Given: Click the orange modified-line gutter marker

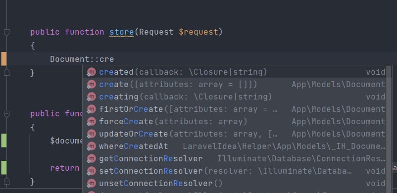Looking at the screenshot, I should pos(4,59).
